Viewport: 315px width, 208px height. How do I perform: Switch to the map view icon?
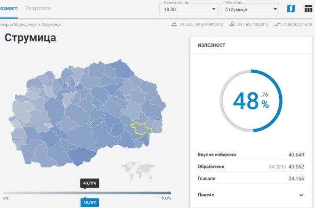(291, 9)
